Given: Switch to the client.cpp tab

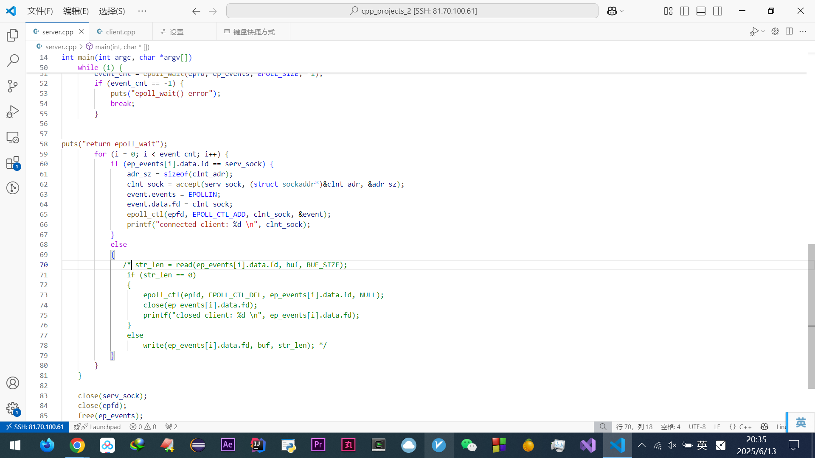Looking at the screenshot, I should [x=120, y=32].
